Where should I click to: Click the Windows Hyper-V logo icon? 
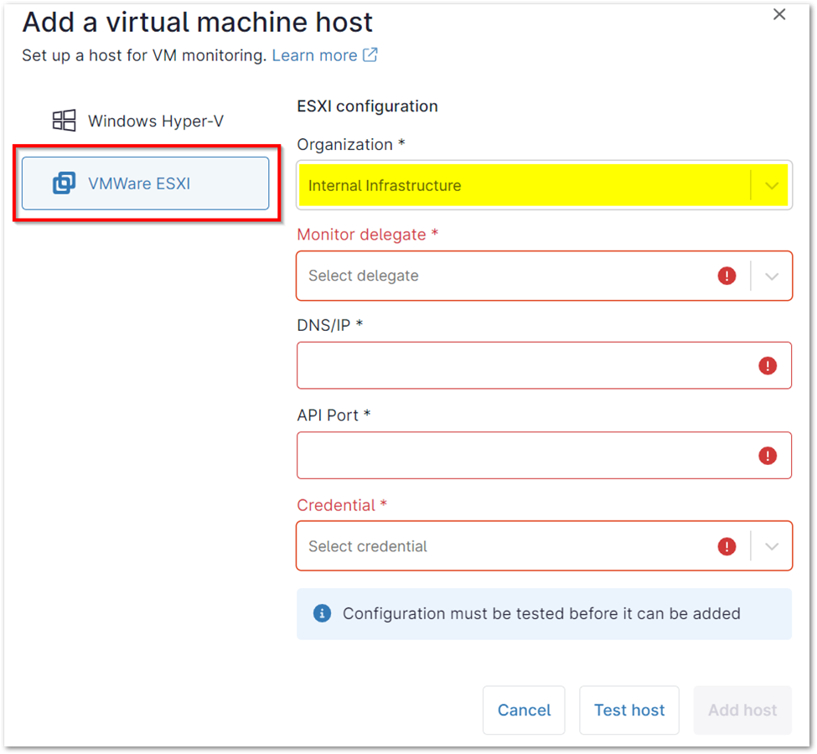pyautogui.click(x=63, y=120)
